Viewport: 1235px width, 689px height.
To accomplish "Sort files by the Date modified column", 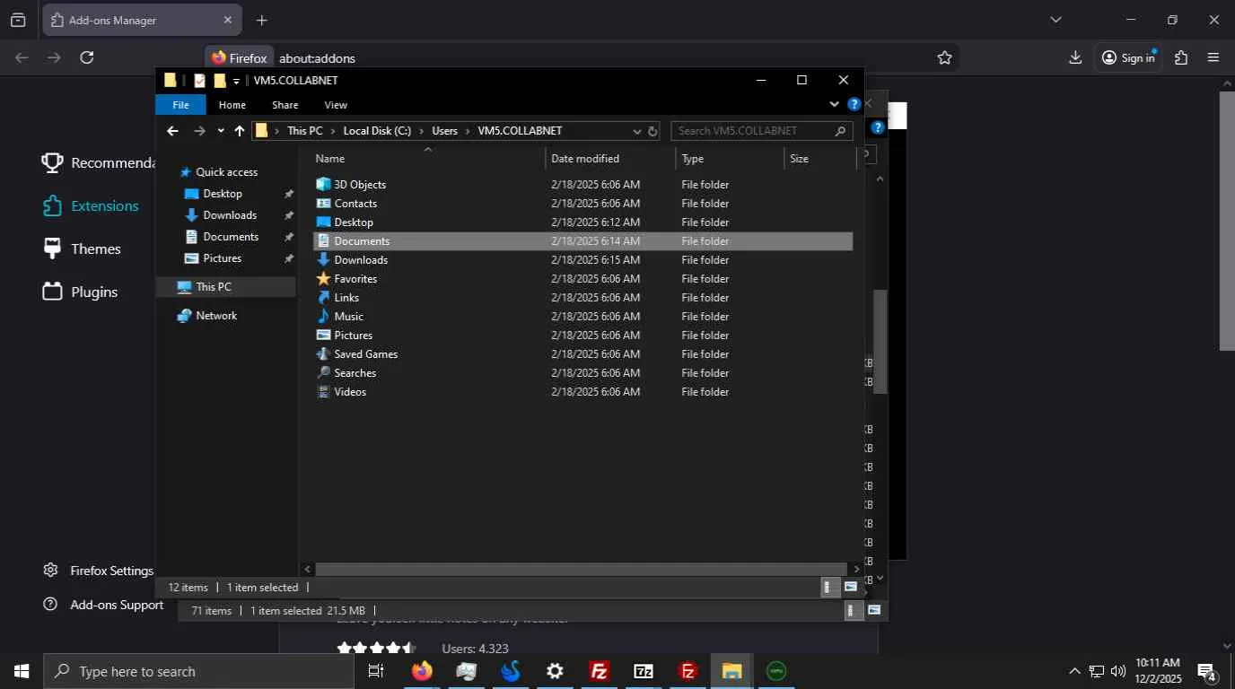I will pos(610,159).
